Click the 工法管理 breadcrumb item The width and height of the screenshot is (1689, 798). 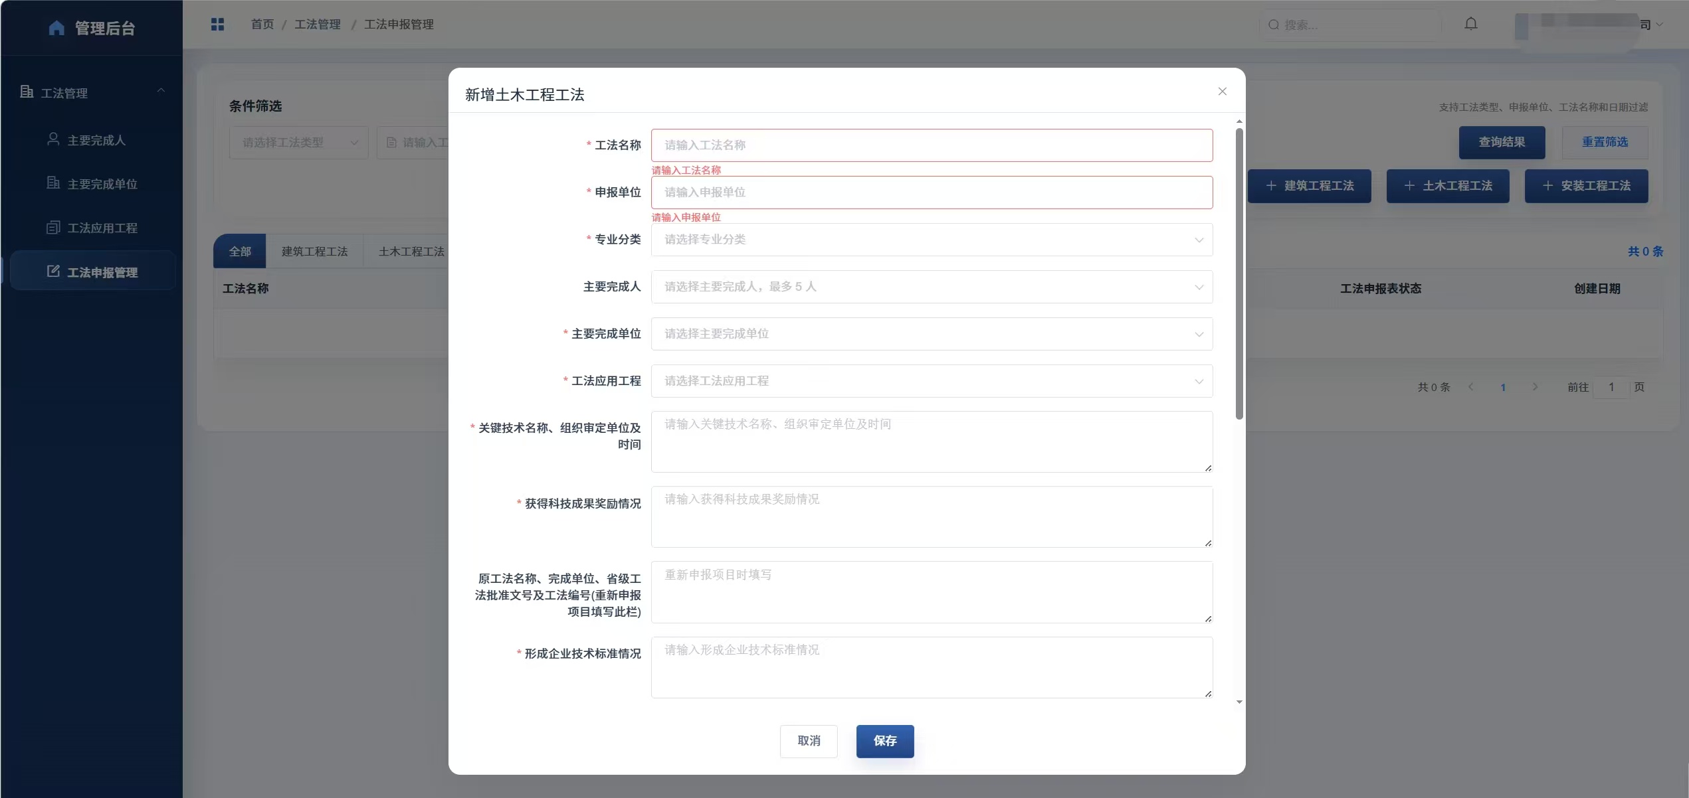(318, 25)
